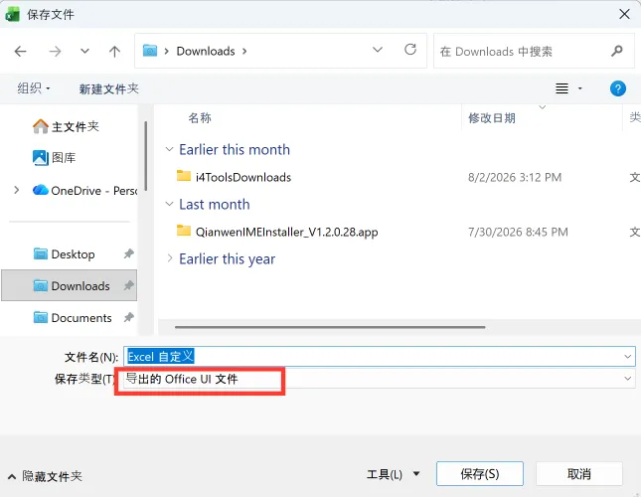Screen dimensions: 641x497
Task: Click date 7/30/2026 8:45 PM
Action: coord(518,232)
